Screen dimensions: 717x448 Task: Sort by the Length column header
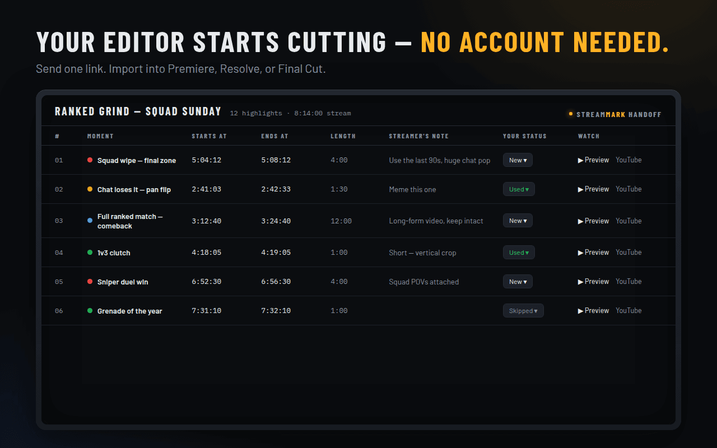[343, 136]
